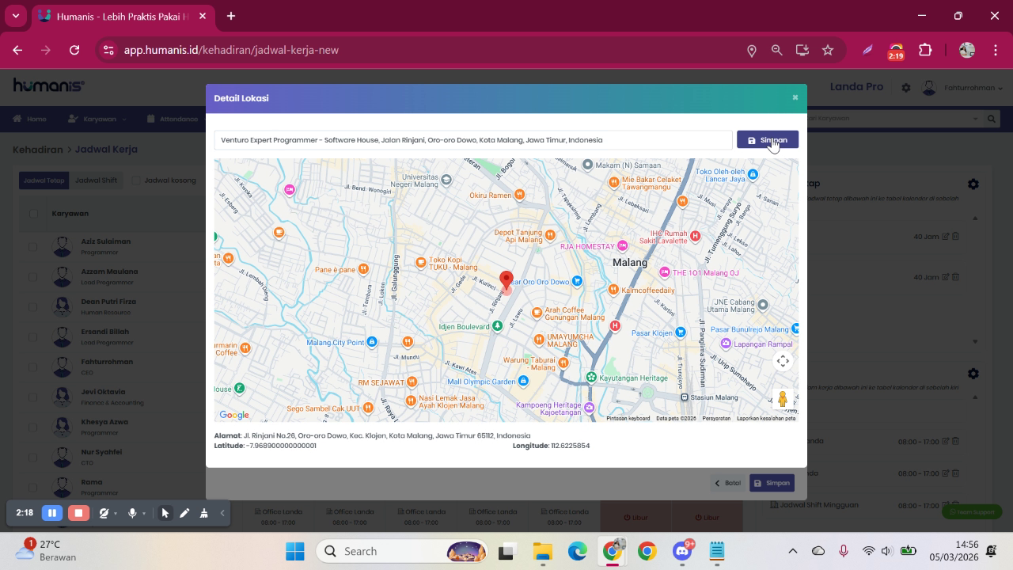Image resolution: width=1013 pixels, height=570 pixels.
Task: Open the camera-off options dropdown in recorder
Action: [116, 513]
